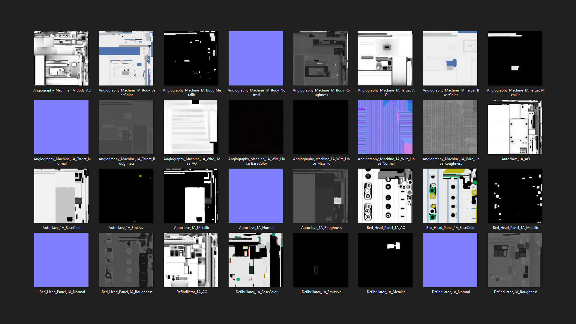Open Autoclave_1A_Roughness texture thumbnail
576x324 pixels.
click(x=320, y=196)
